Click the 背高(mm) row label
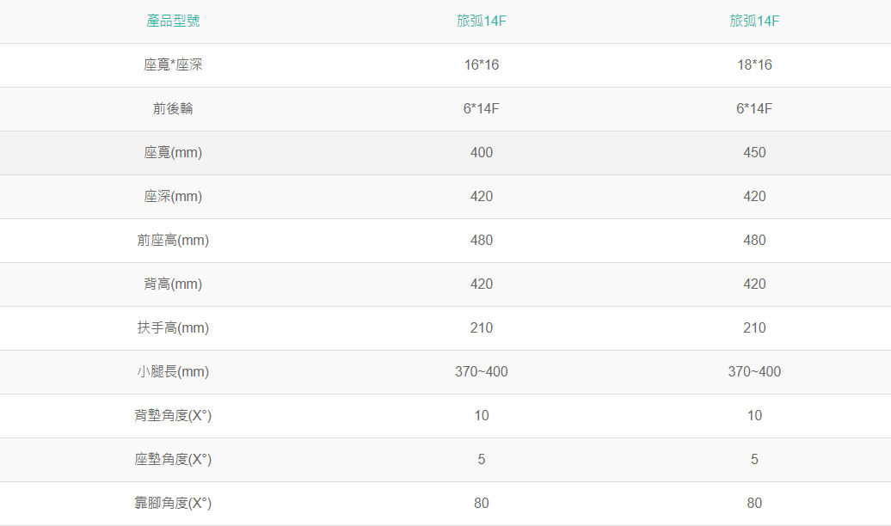 tap(173, 284)
